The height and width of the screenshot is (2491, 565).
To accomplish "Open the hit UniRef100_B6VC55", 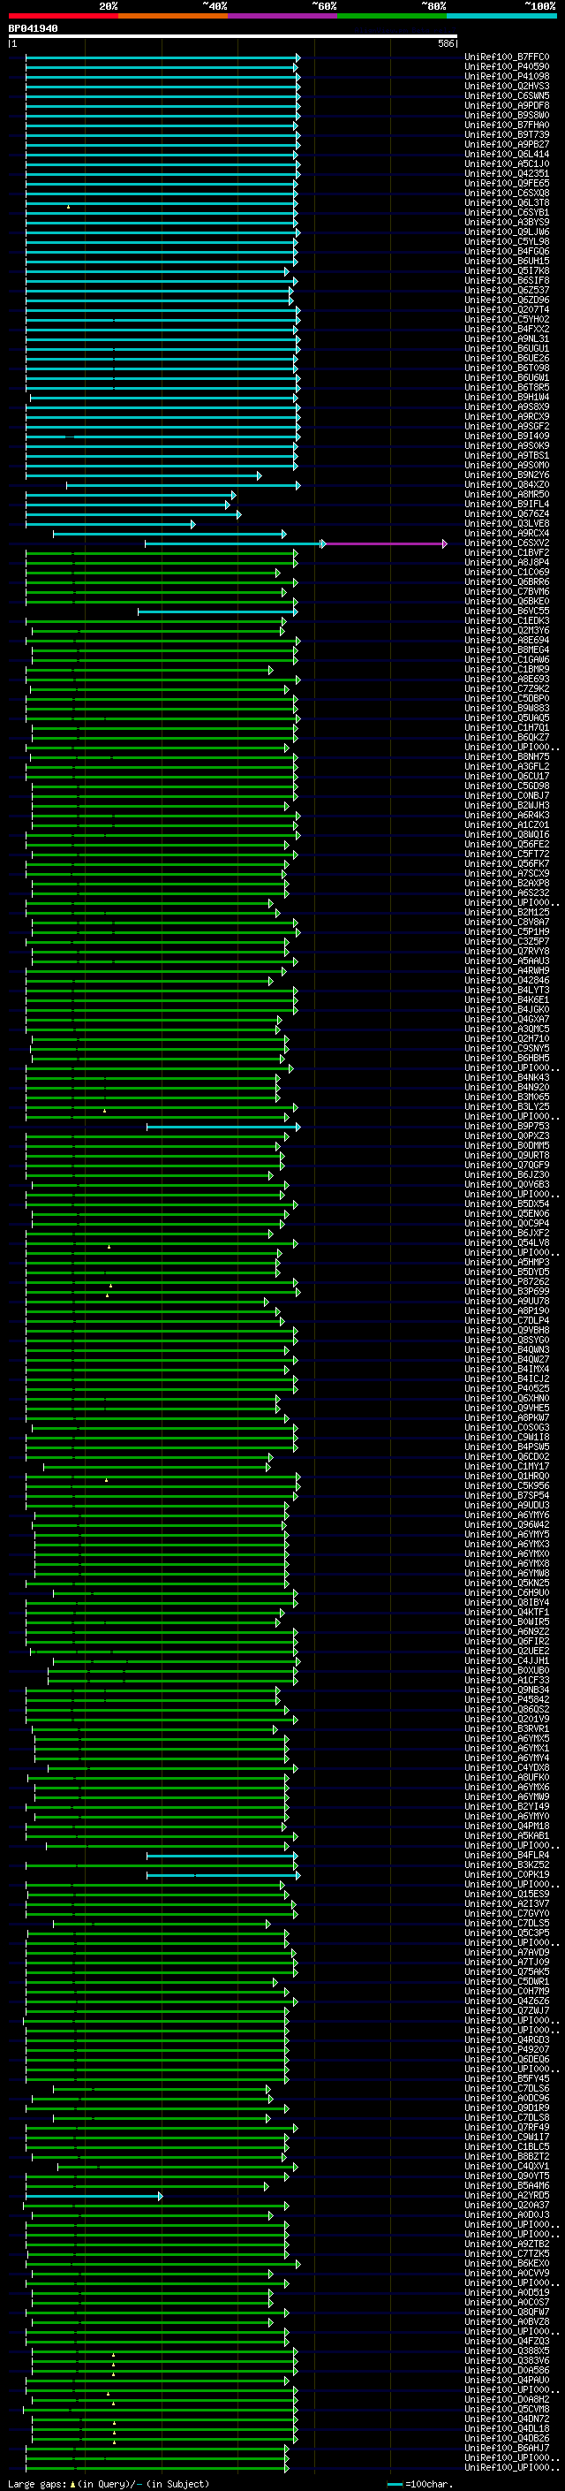I will [x=507, y=611].
